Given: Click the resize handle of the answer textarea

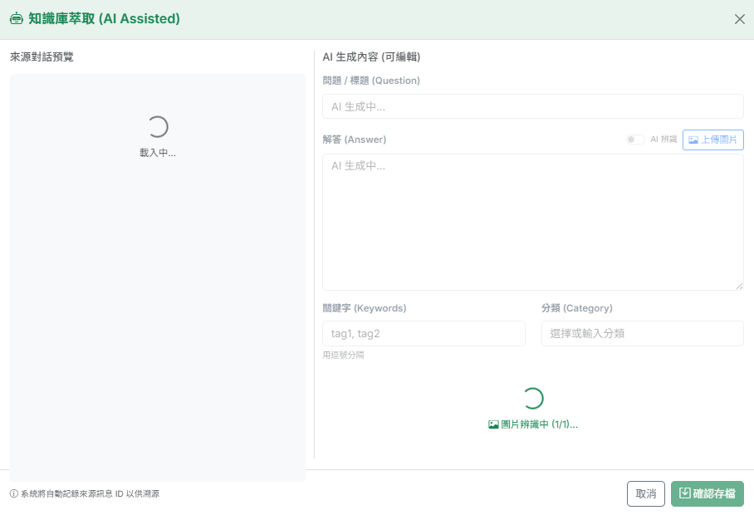Looking at the screenshot, I should (x=738, y=285).
